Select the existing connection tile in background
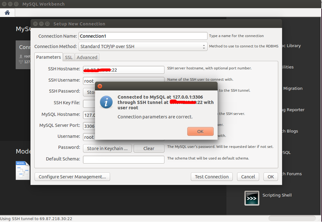322x222 pixels. click(x=23, y=55)
